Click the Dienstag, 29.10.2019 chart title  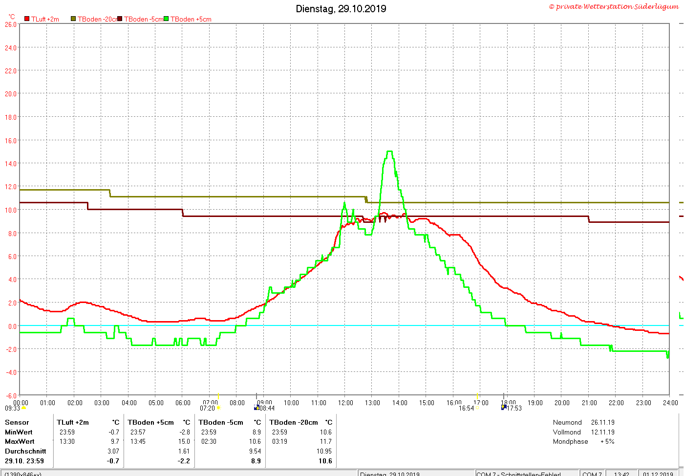tap(341, 9)
